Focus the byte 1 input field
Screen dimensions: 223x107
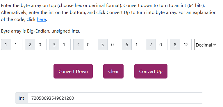click(x=17, y=44)
